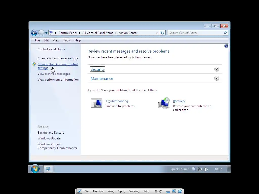Click the forward navigation arrow button

coord(41,33)
